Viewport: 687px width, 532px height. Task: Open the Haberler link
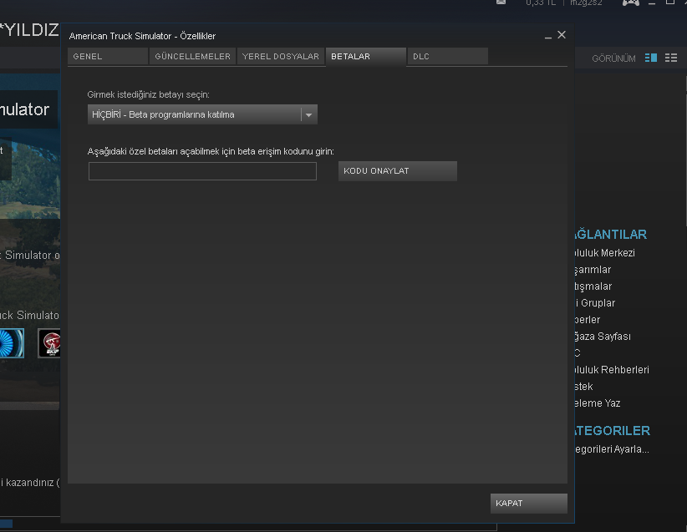pyautogui.click(x=588, y=320)
